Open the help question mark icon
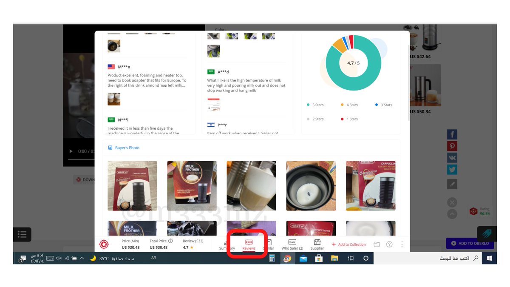510x287 pixels. [389, 244]
